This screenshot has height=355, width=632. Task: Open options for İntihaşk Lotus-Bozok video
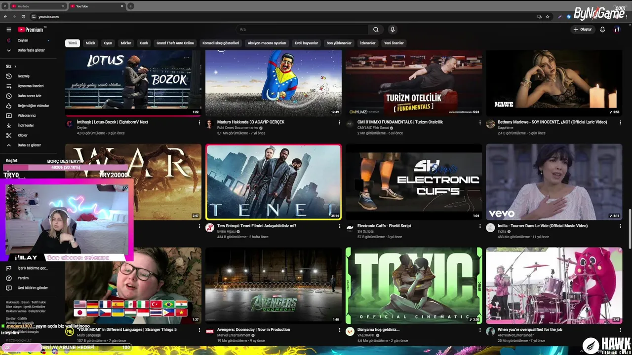click(199, 122)
